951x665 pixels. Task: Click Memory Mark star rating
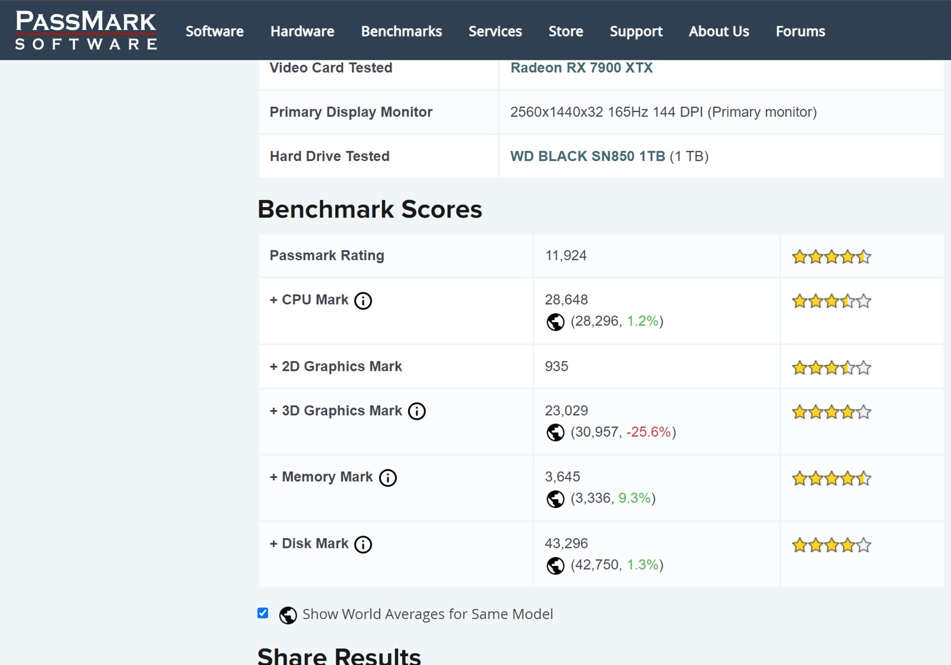point(831,478)
